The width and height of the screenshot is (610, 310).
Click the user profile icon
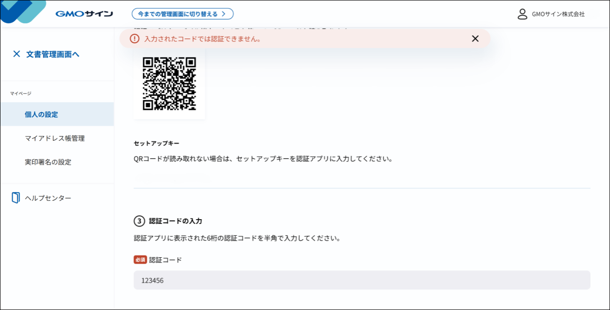(x=522, y=14)
